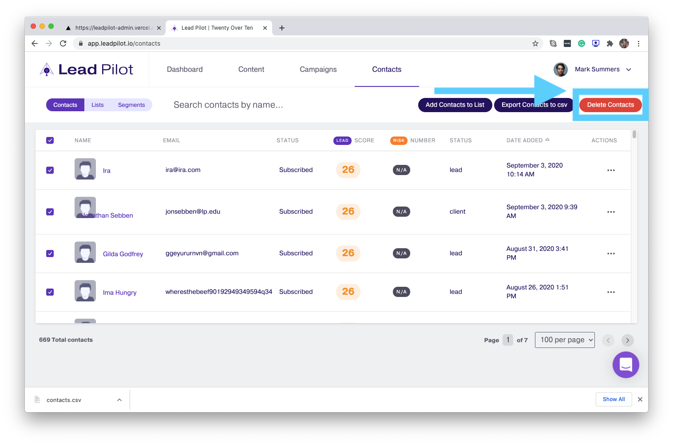Click the Lead Pilot logo
Image resolution: width=673 pixels, height=445 pixels.
87,70
